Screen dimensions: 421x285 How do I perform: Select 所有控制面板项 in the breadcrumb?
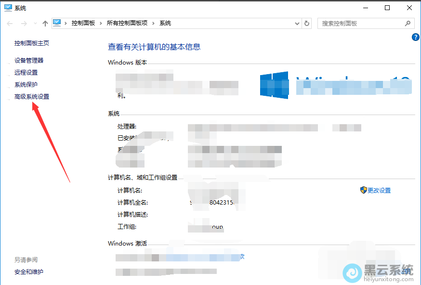click(x=127, y=23)
